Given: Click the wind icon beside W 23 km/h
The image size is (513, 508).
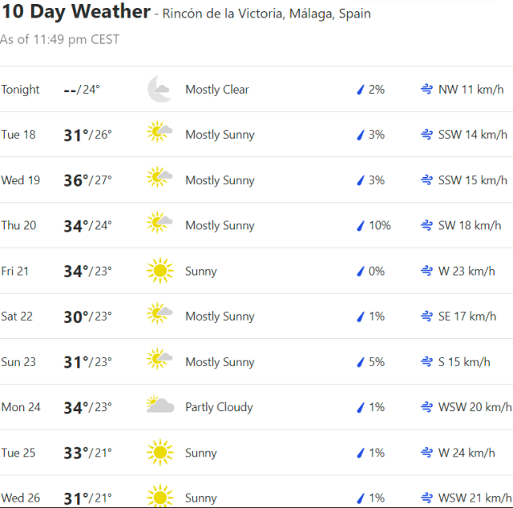Looking at the screenshot, I should tap(426, 271).
